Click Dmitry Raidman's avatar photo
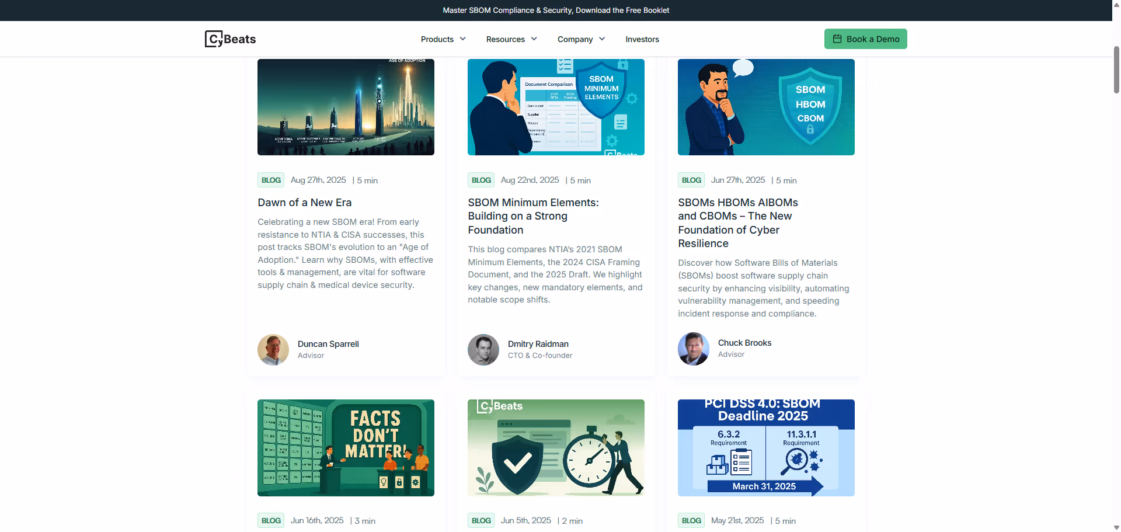 click(x=483, y=350)
